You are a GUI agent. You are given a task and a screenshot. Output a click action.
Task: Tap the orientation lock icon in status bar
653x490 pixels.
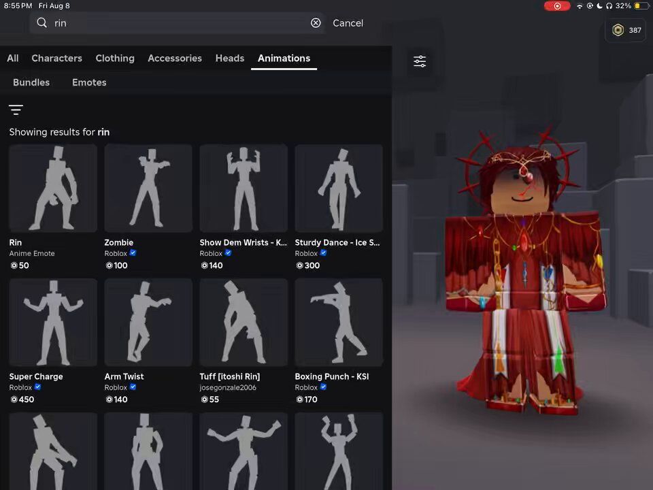coord(590,6)
